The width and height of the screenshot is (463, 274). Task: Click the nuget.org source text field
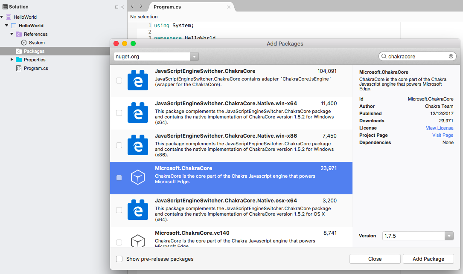(152, 56)
